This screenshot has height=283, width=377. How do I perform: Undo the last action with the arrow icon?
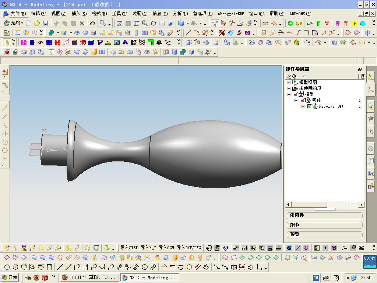pos(92,23)
